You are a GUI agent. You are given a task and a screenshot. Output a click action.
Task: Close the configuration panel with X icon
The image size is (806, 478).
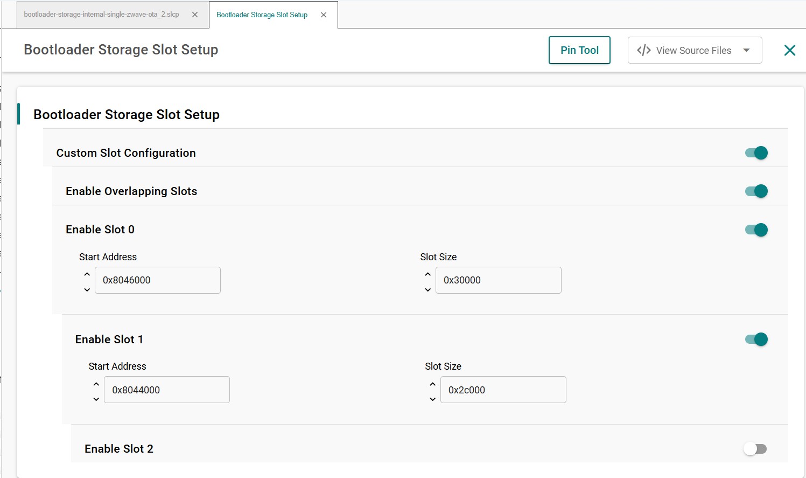pyautogui.click(x=790, y=50)
